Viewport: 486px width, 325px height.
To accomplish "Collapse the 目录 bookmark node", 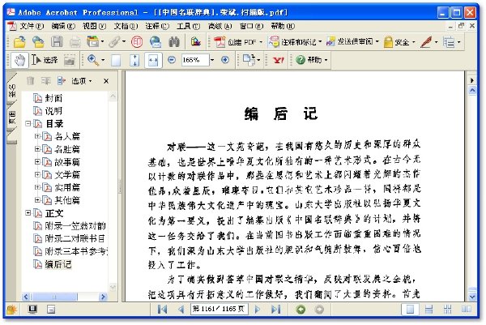I will coord(28,123).
